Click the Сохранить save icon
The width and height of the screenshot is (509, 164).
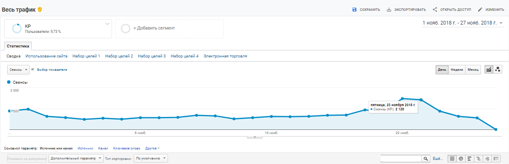[x=354, y=10]
